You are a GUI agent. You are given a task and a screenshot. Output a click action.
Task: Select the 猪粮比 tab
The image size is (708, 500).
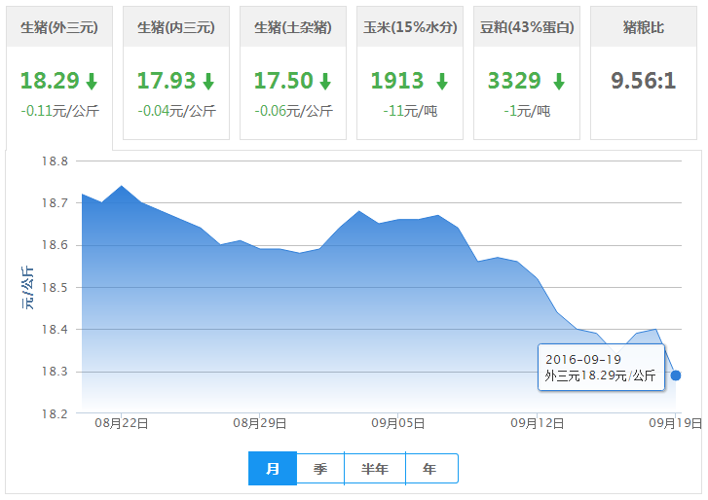point(644,73)
